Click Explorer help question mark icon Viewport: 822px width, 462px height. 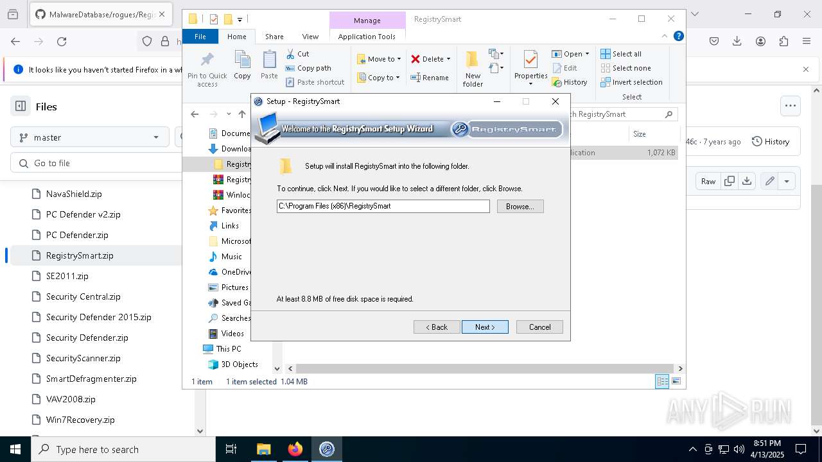click(x=679, y=37)
